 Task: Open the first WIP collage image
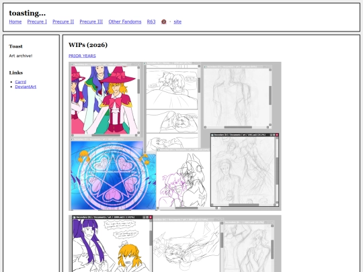click(x=175, y=136)
